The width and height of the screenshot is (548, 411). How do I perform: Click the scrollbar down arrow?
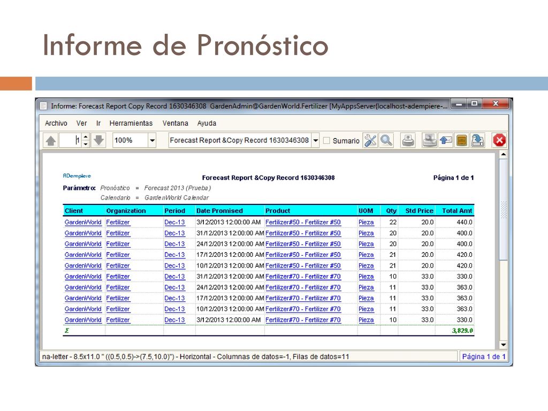click(503, 345)
